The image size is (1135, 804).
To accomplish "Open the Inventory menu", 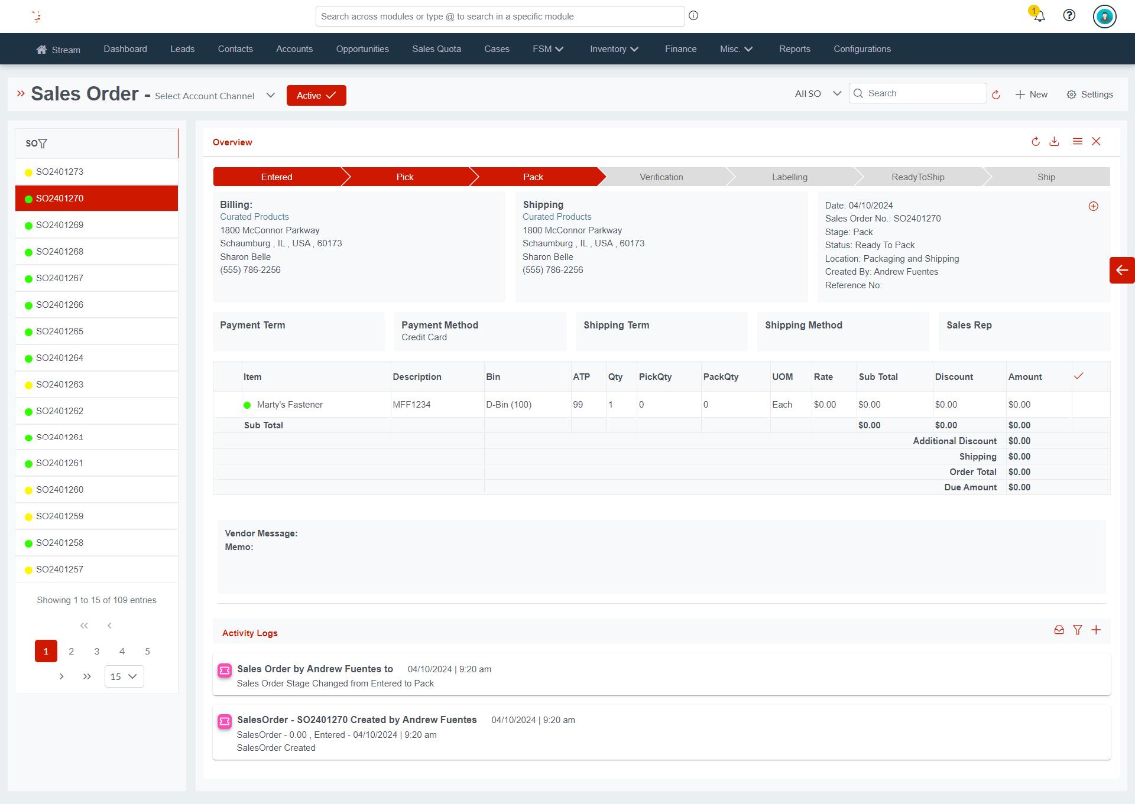I will pos(614,49).
